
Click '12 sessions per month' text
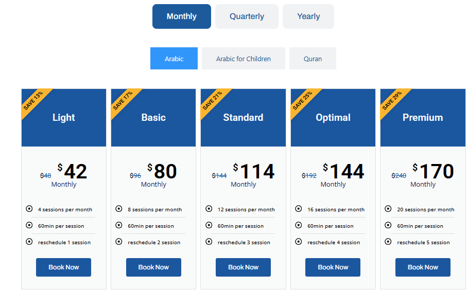pos(246,210)
